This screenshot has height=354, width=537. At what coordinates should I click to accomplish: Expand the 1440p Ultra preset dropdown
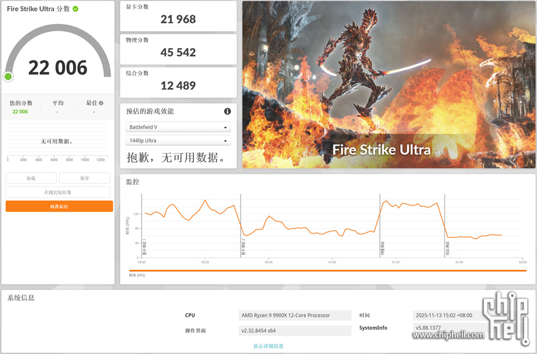178,140
